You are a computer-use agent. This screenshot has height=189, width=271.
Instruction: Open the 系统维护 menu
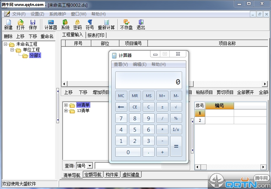point(57,14)
